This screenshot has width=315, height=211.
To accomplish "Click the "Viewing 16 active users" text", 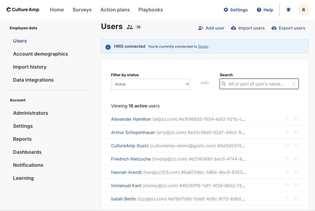I will (135, 106).
